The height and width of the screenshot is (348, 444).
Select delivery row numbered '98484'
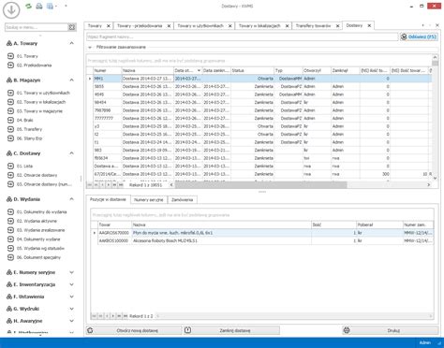coord(259,102)
